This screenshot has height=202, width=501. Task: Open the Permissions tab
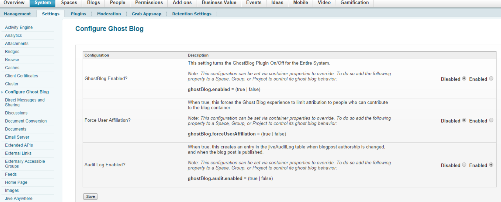point(149,3)
